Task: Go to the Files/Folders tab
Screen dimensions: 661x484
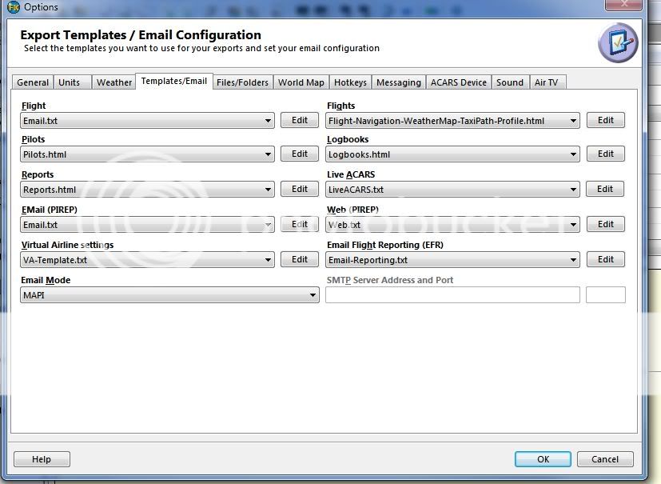Action: (242, 82)
